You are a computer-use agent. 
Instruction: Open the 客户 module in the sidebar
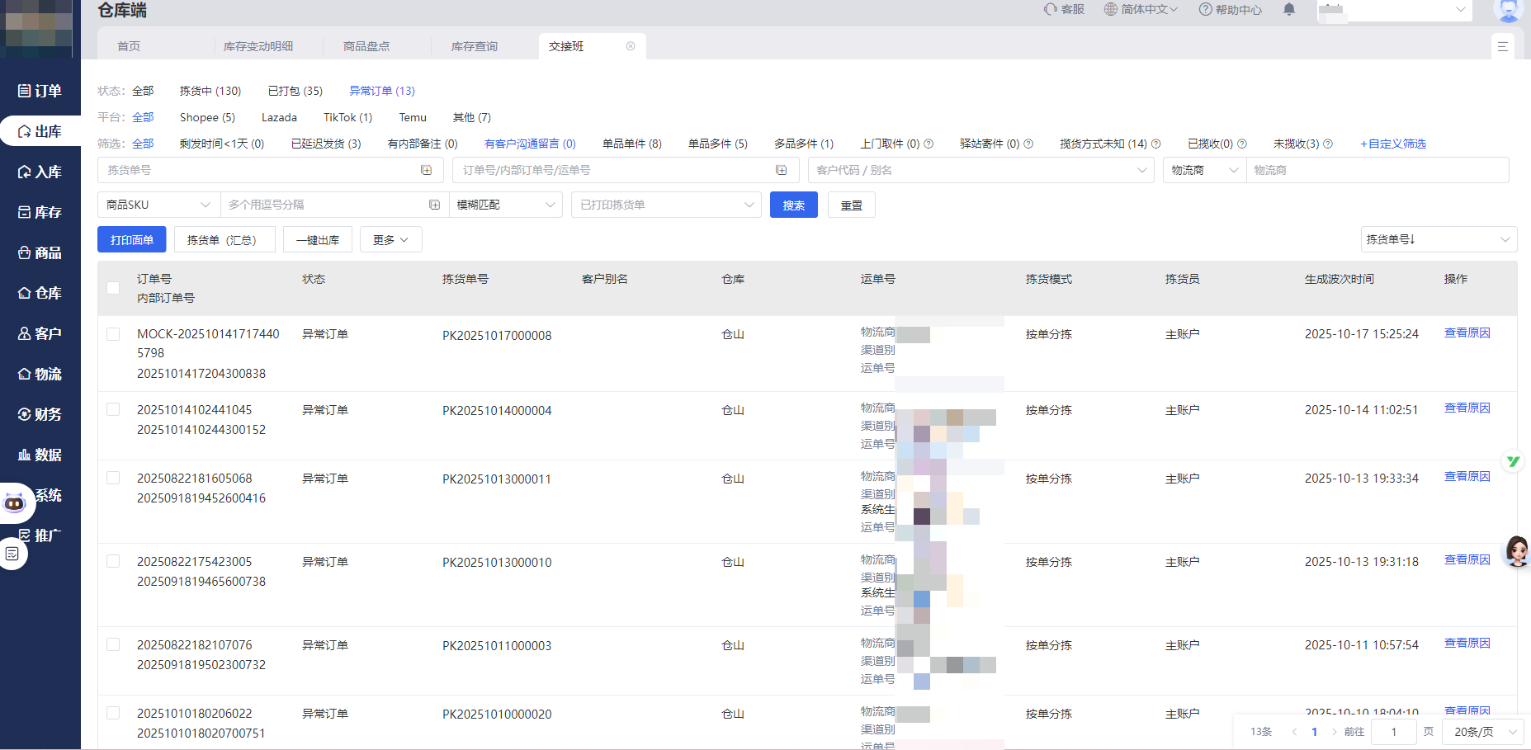click(40, 333)
